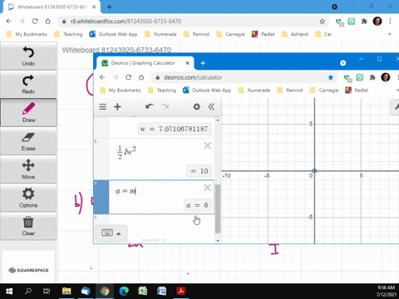399x299 pixels.
Task: Open the Windows Start menu
Action: (9, 292)
